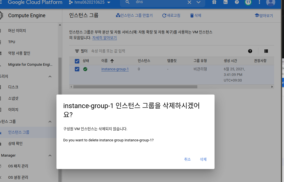This screenshot has width=284, height=182.
Task: Open the three-dot settings menu
Action: coord(259,2)
